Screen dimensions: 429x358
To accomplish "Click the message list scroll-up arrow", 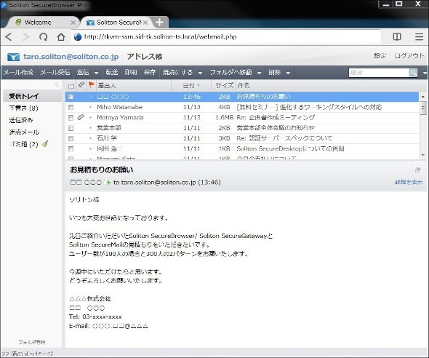I will pyautogui.click(x=422, y=97).
